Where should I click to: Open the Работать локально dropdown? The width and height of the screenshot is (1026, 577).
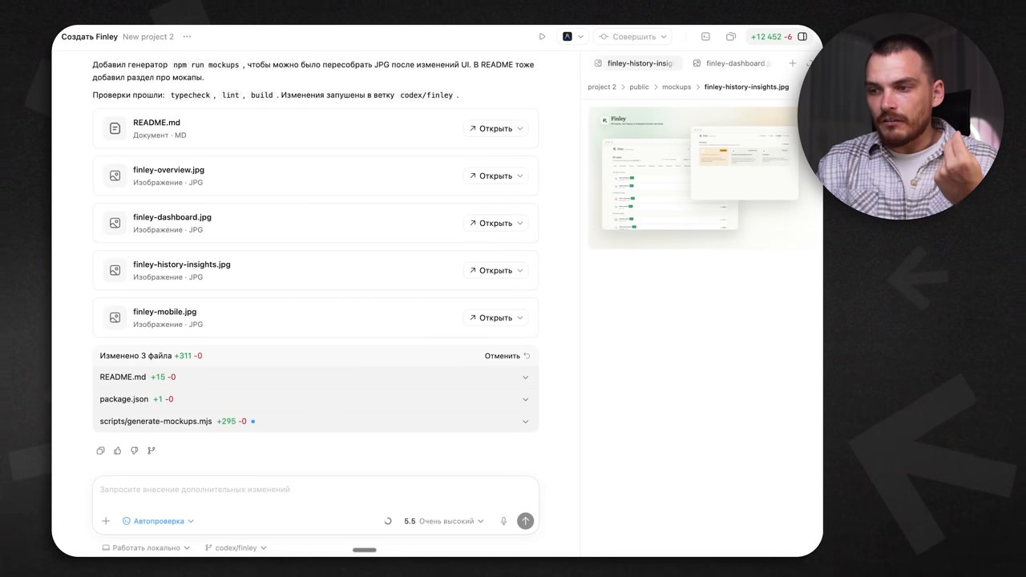[146, 548]
